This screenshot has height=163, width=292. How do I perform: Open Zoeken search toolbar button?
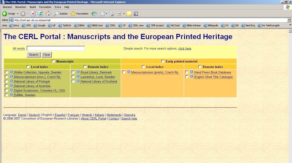tap(61, 14)
